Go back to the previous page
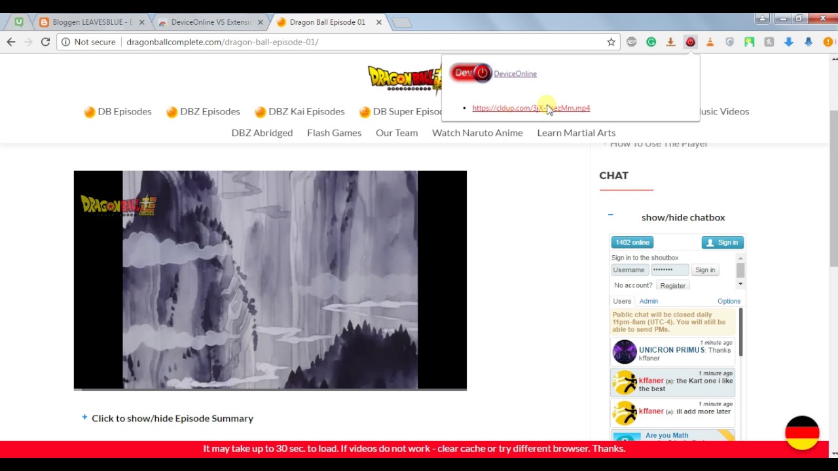The width and height of the screenshot is (838, 471). click(x=10, y=42)
